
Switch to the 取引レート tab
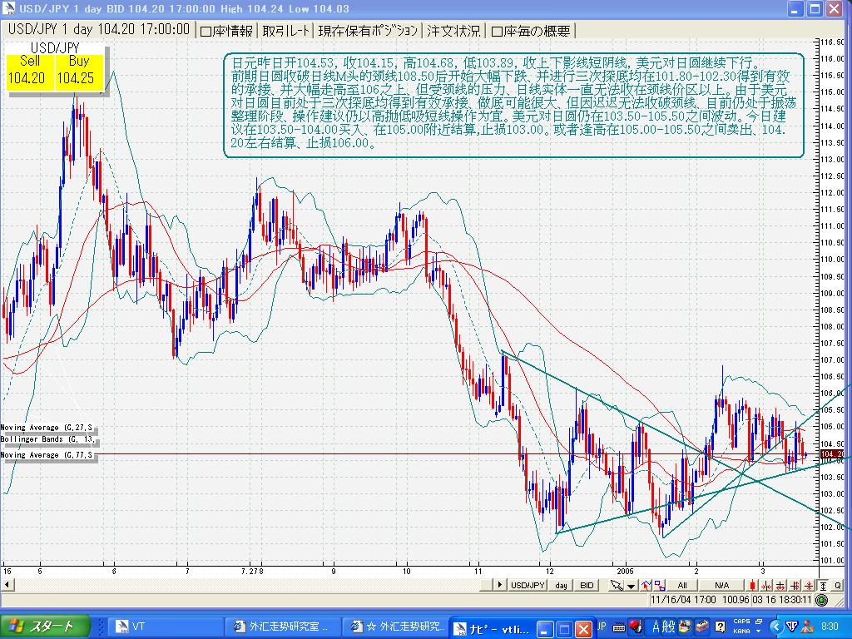[x=286, y=31]
